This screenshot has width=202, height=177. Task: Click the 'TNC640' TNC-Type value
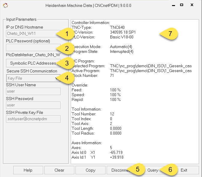pos(117,28)
